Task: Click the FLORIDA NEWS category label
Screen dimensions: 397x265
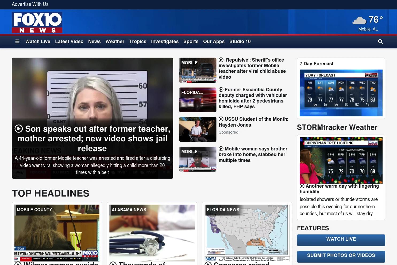Action: click(x=223, y=210)
